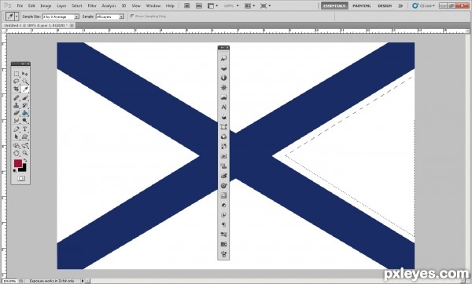Collapse the Tools panel using double arrows
Viewport: 472px width, 284px height.
[23, 64]
